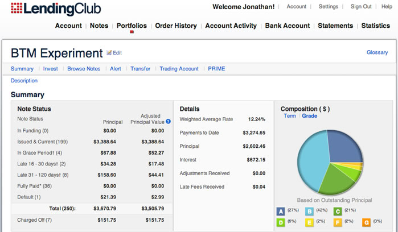Click the grade A legend badge
The image size is (398, 232).
tap(281, 211)
